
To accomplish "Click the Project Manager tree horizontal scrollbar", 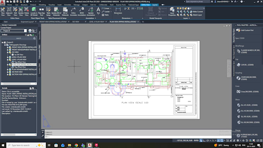I will 19,83.
